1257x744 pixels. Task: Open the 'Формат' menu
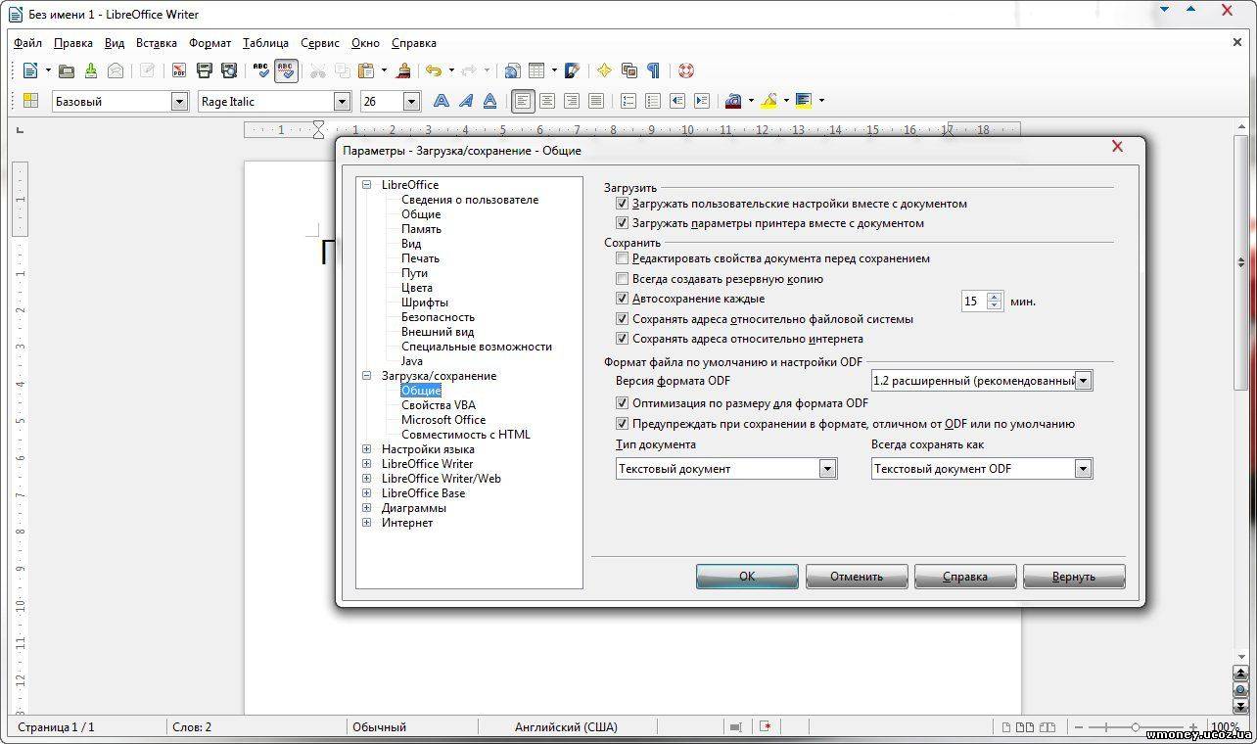(x=210, y=43)
